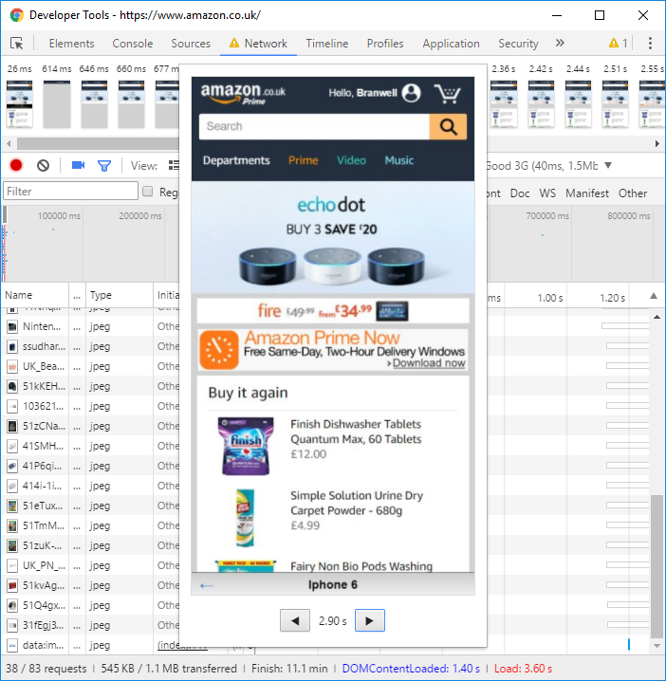The width and height of the screenshot is (666, 681).
Task: Filter requests by WS type
Action: point(547,193)
